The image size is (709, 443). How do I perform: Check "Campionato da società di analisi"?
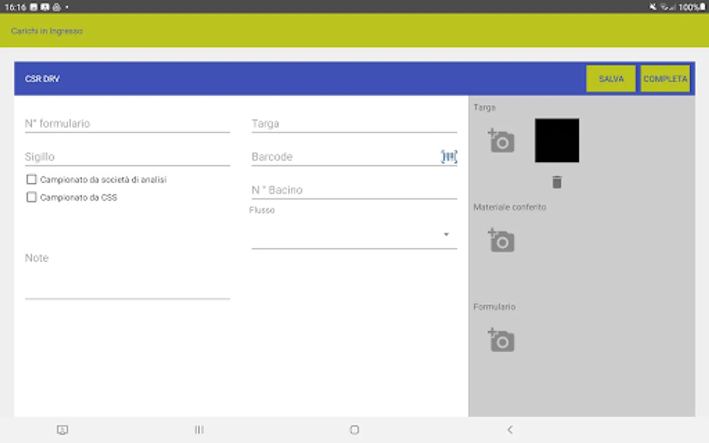click(x=31, y=179)
